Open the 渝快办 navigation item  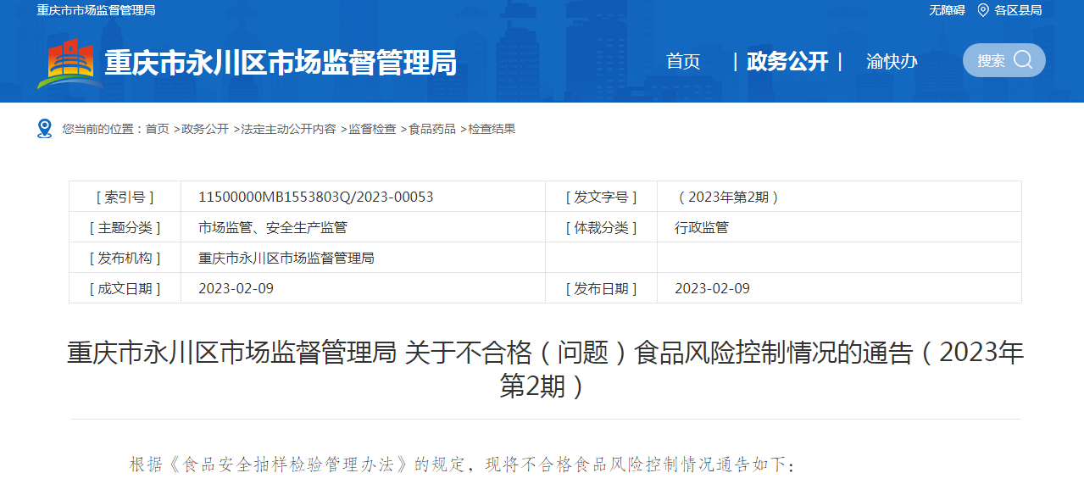coord(892,61)
